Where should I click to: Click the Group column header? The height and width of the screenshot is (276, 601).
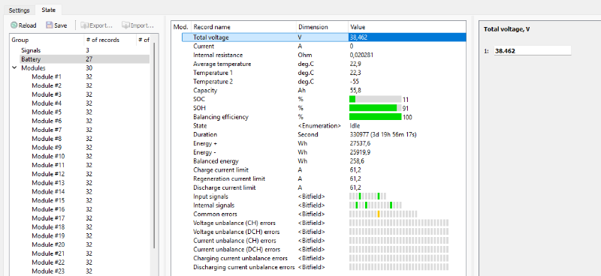[47, 40]
